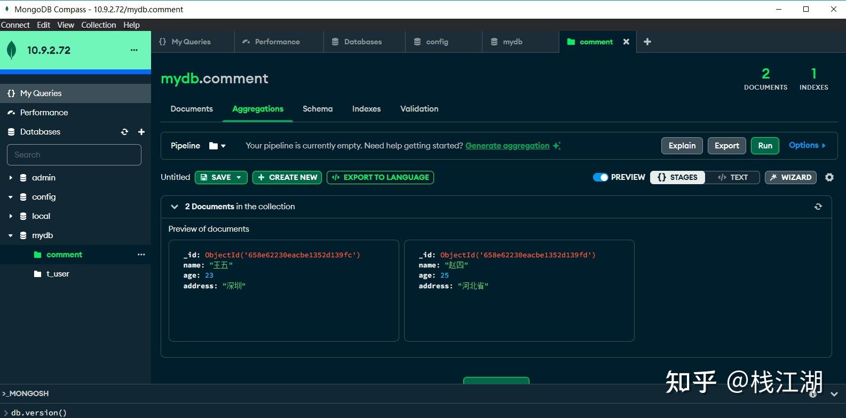The height and width of the screenshot is (418, 846).
Task: Click the MongoDB leaf logo in sidebar
Action: (x=11, y=50)
